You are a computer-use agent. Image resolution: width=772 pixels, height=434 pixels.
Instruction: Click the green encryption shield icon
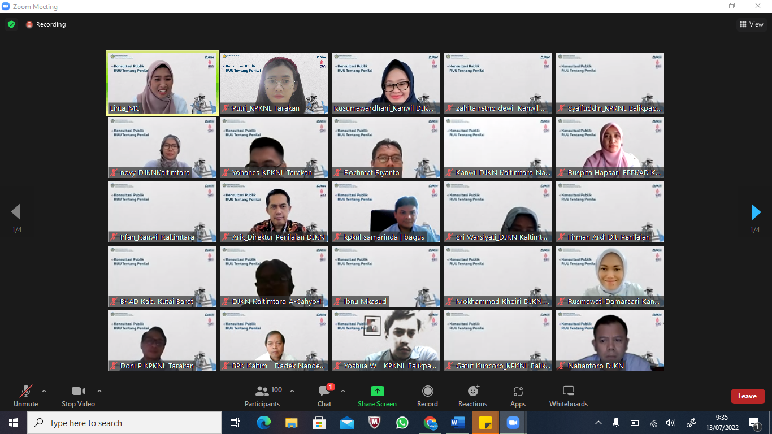click(11, 24)
